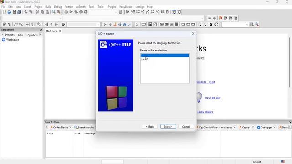292x164 pixels.
Task: Click the Redo toolbar icon
Action: [31, 12]
